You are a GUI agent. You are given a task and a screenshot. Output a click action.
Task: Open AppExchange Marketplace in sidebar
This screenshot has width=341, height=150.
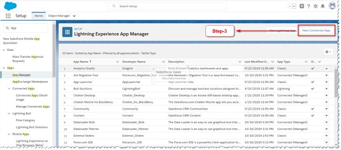pos(30,82)
